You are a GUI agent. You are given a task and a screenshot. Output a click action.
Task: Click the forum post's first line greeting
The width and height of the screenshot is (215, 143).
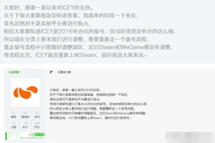75,90
